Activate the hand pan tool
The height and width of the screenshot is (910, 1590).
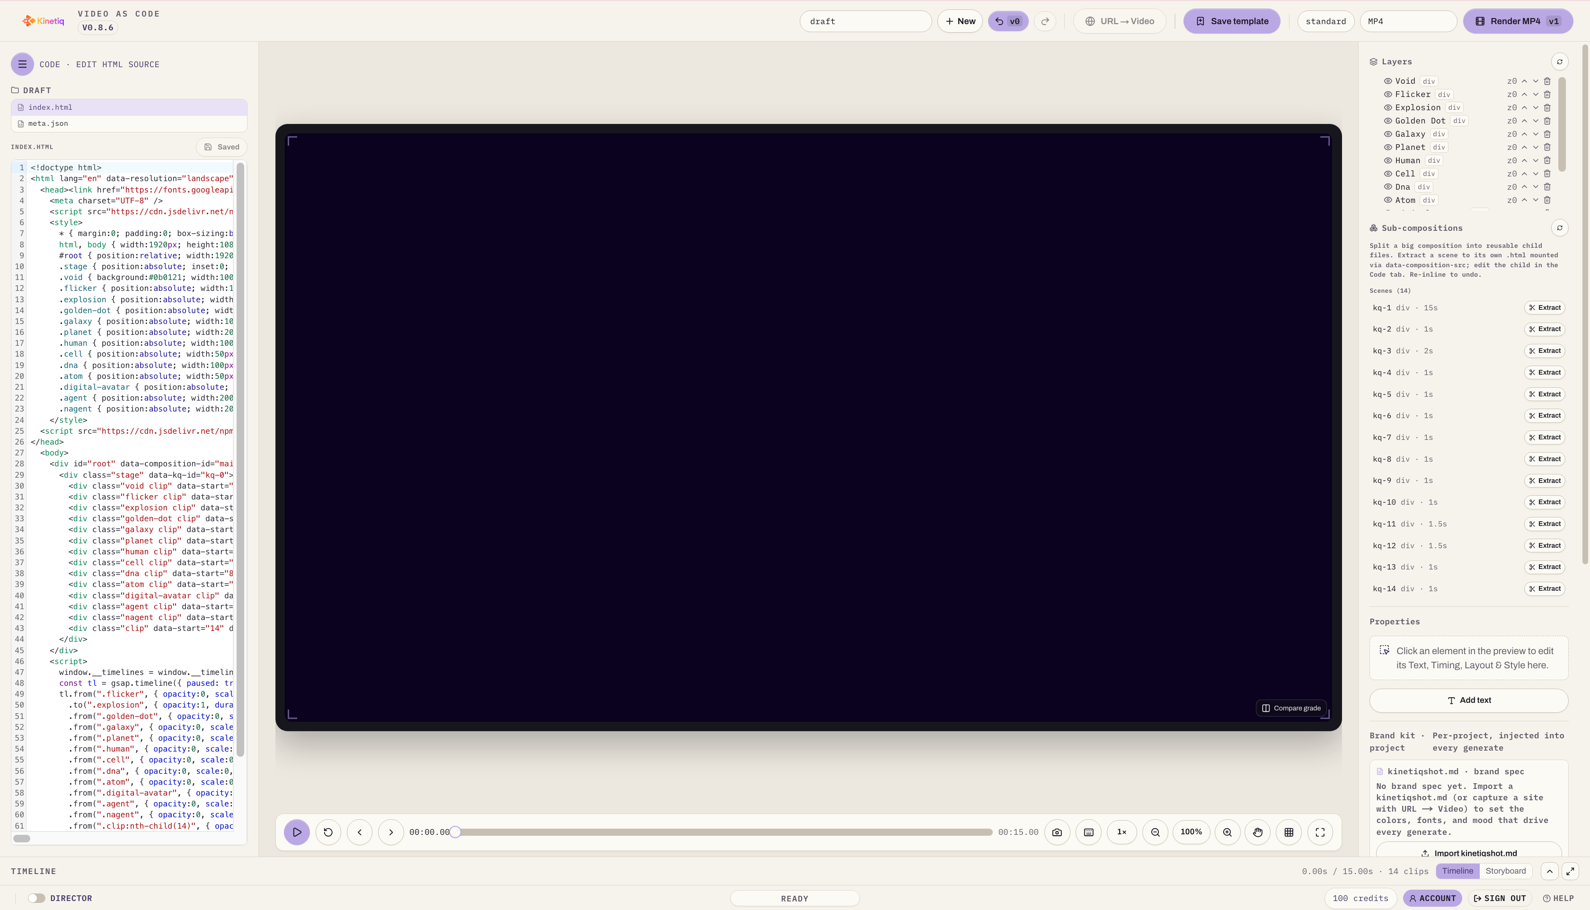coord(1258,832)
